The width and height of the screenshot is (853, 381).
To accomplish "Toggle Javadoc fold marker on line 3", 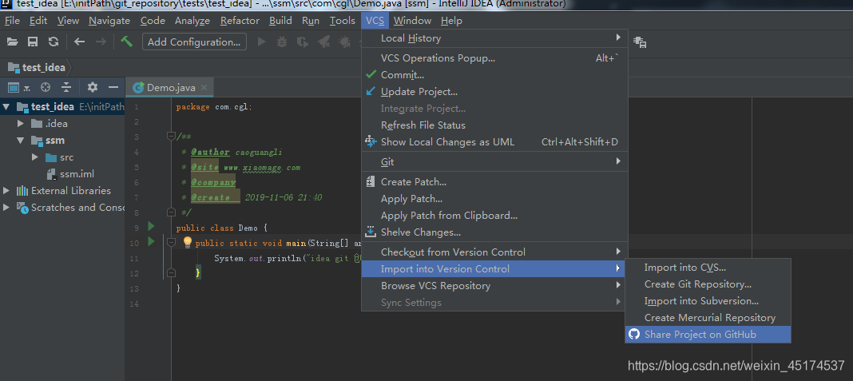I will point(171,136).
